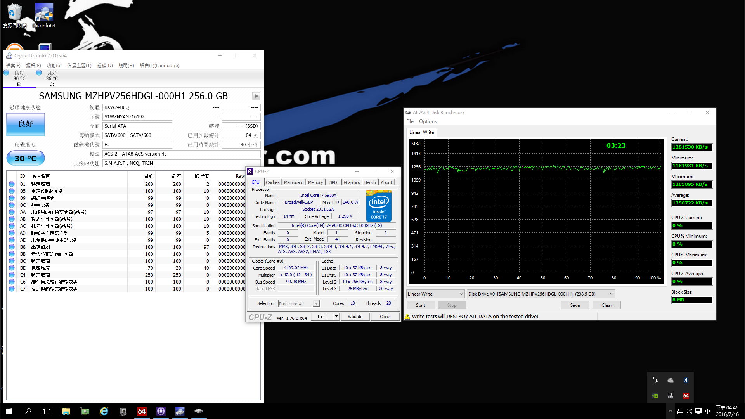Viewport: 745px width, 419px height.
Task: Click the AIDA64 Disk Benchmark title bar icon
Action: 408,113
